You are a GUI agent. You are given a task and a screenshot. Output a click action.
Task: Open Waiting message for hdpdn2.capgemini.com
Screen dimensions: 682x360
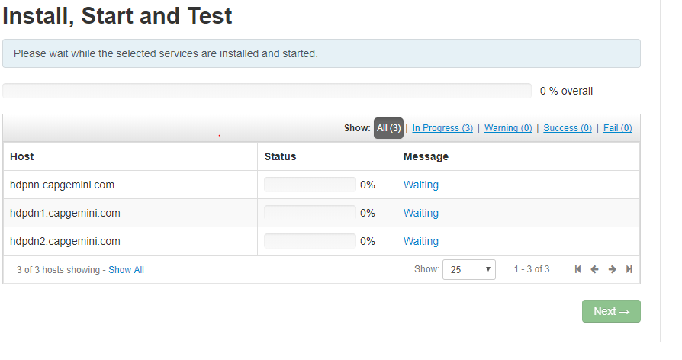click(421, 241)
